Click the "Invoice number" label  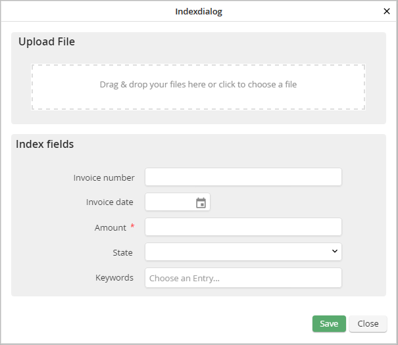(x=104, y=177)
